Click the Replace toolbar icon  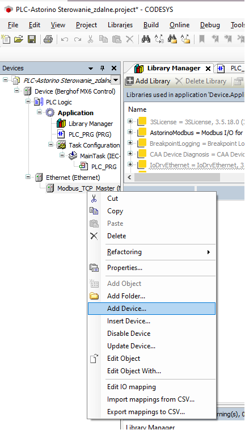(x=159, y=39)
